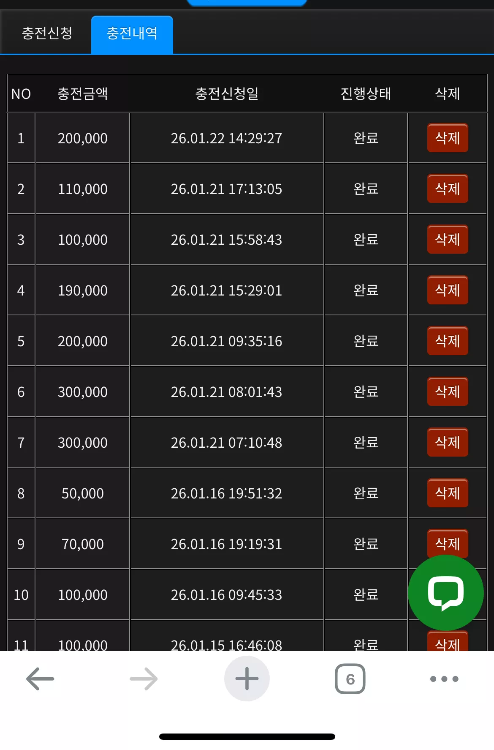494x750 pixels.
Task: Delete the 26.01.21 09:35:16 entry
Action: [x=448, y=341]
